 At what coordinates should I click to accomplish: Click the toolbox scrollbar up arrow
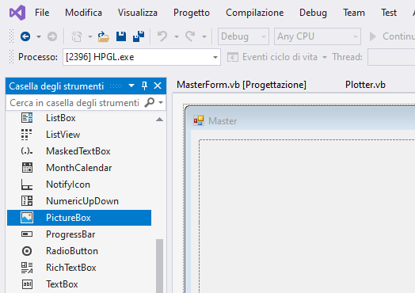pyautogui.click(x=159, y=120)
